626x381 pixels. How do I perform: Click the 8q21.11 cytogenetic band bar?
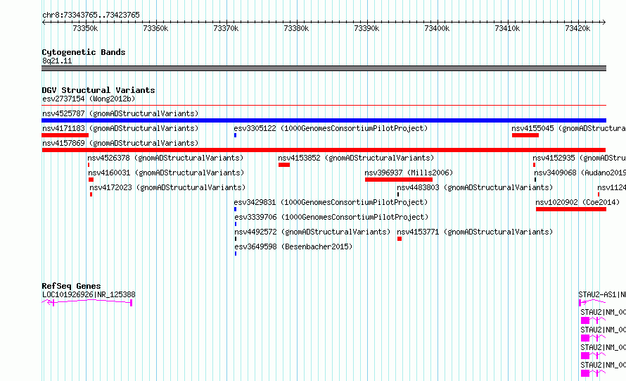324,68
